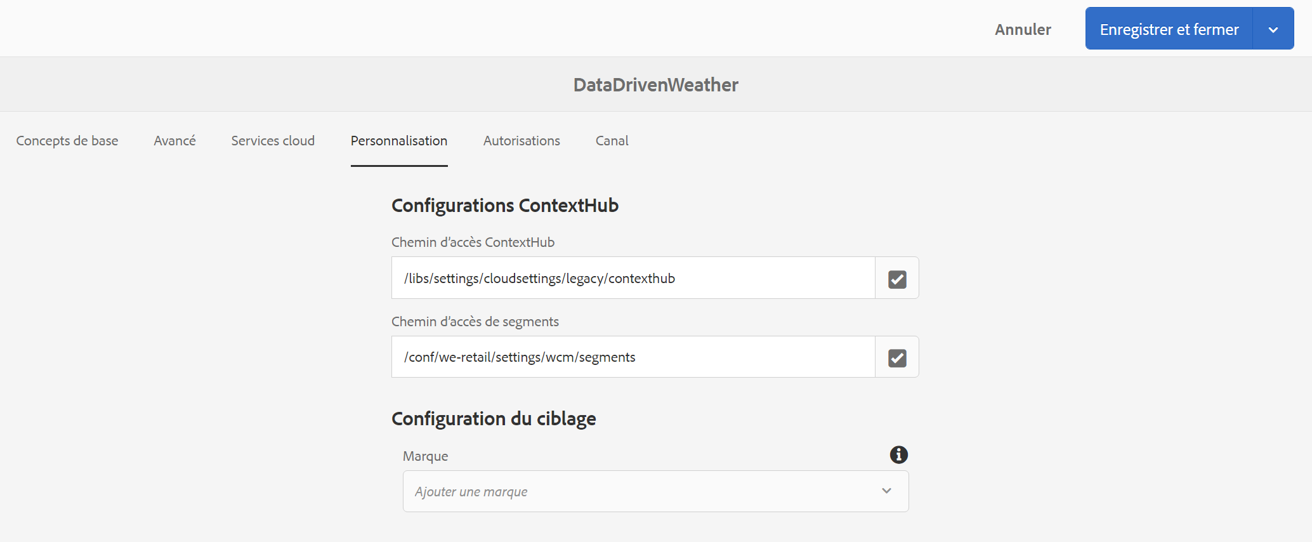Click into the ContextHub path text field
The width and height of the screenshot is (1312, 542).
pos(633,278)
